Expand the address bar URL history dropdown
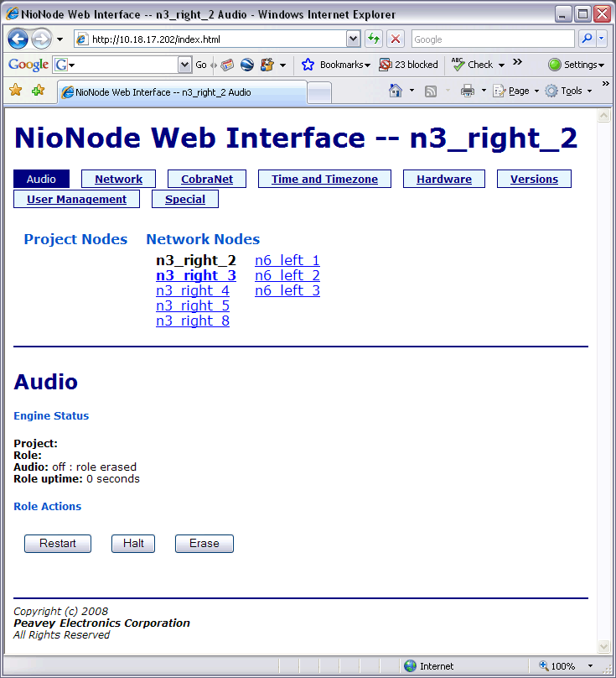Image resolution: width=616 pixels, height=678 pixels. point(354,39)
